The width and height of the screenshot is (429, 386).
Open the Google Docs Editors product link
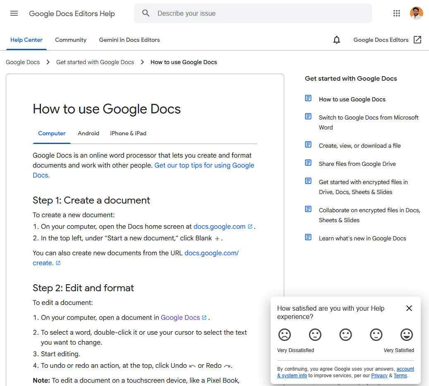(x=381, y=40)
